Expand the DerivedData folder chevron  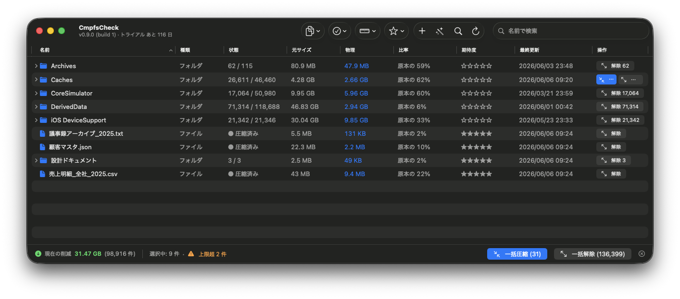[x=36, y=107]
